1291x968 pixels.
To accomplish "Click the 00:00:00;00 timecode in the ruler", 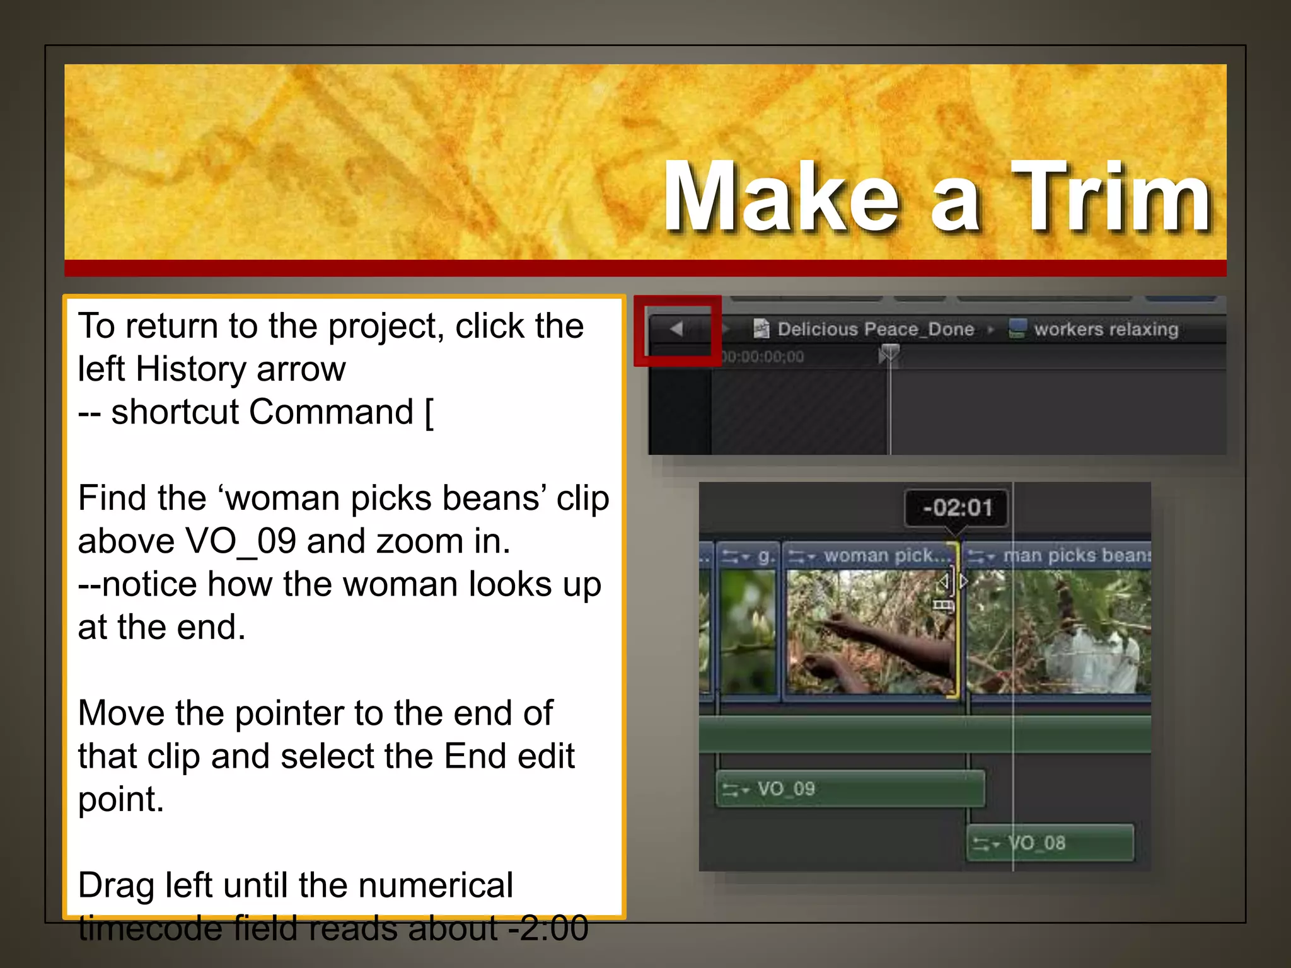I will click(762, 357).
